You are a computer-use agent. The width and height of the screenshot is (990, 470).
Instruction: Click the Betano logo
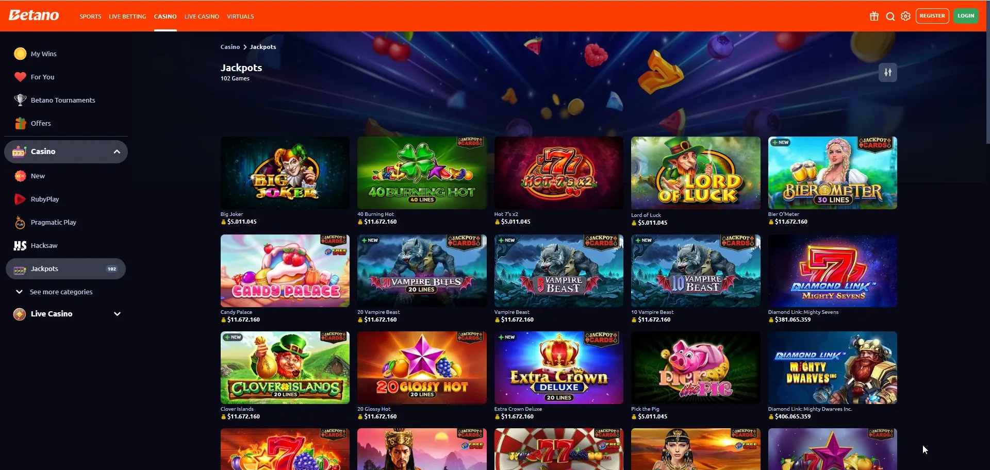point(34,15)
